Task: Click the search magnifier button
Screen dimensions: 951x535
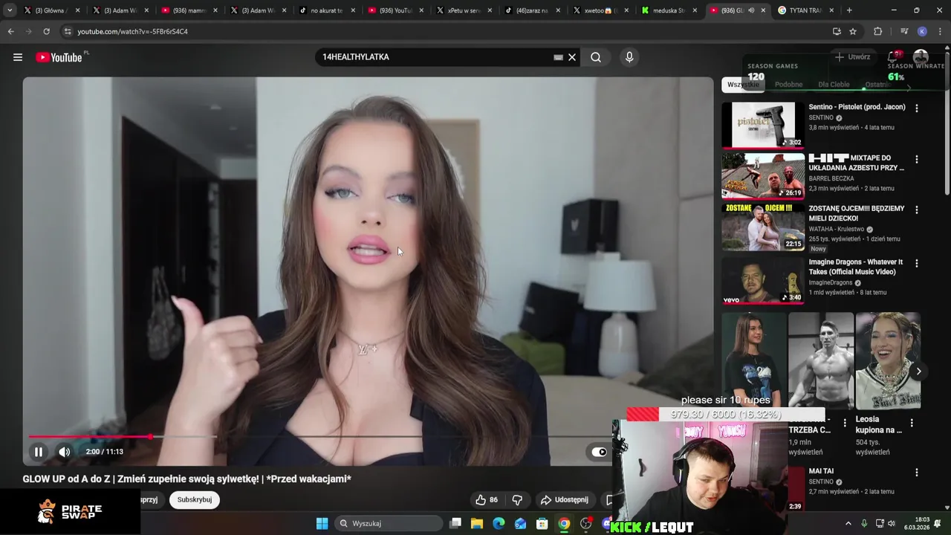Action: (x=596, y=57)
